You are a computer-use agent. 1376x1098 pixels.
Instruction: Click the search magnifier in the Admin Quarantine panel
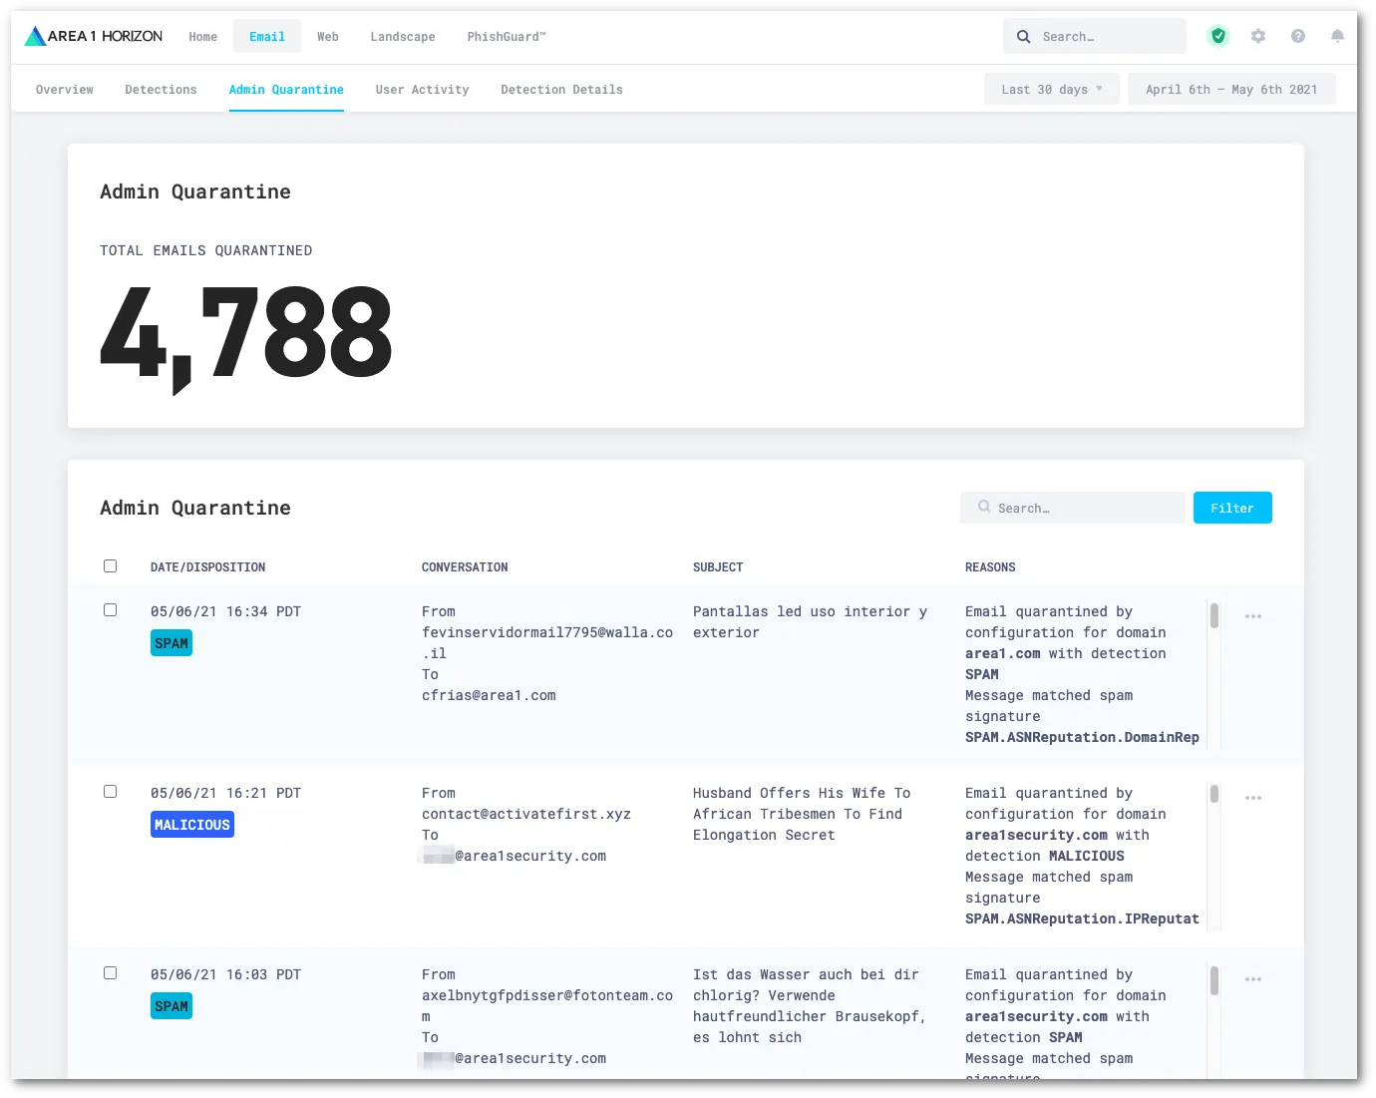984,508
